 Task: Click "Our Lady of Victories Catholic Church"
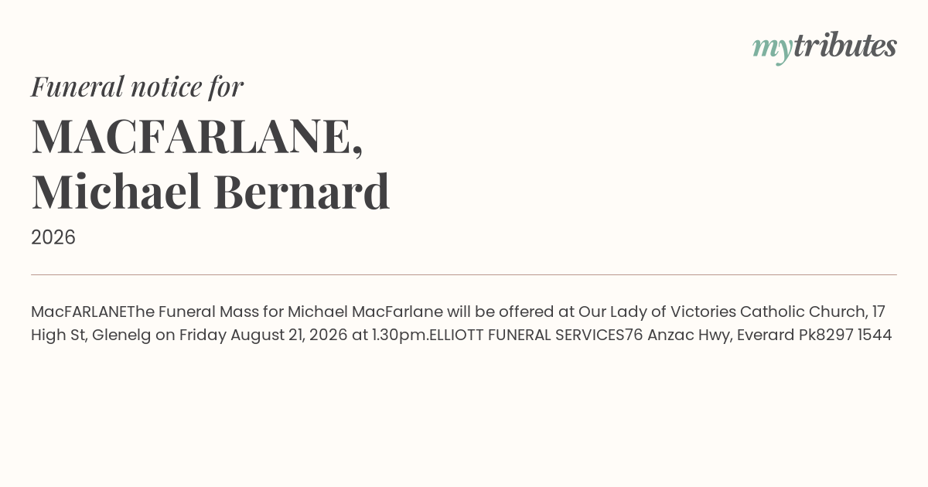(x=722, y=312)
